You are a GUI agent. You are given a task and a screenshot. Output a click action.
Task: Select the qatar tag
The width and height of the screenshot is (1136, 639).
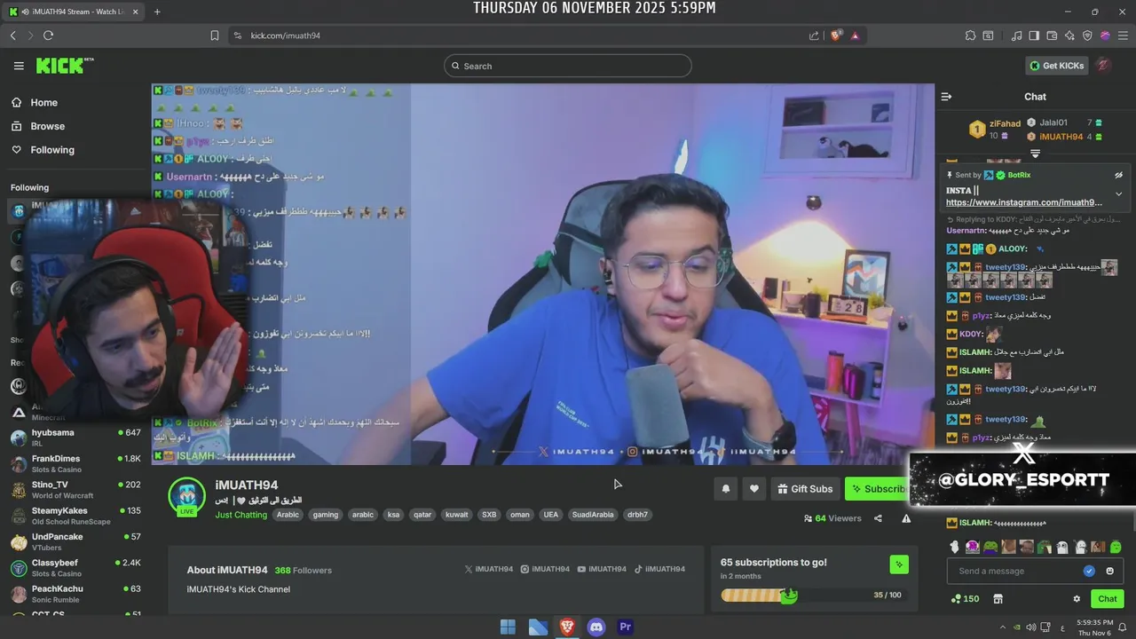[422, 515]
